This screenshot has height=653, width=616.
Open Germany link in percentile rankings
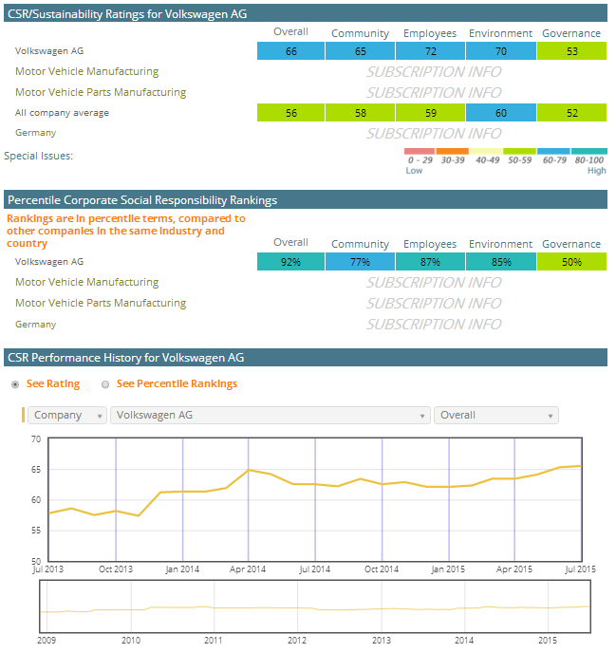pos(35,325)
